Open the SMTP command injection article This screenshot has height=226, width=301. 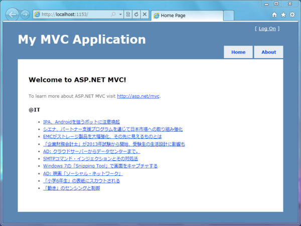tap(90, 159)
